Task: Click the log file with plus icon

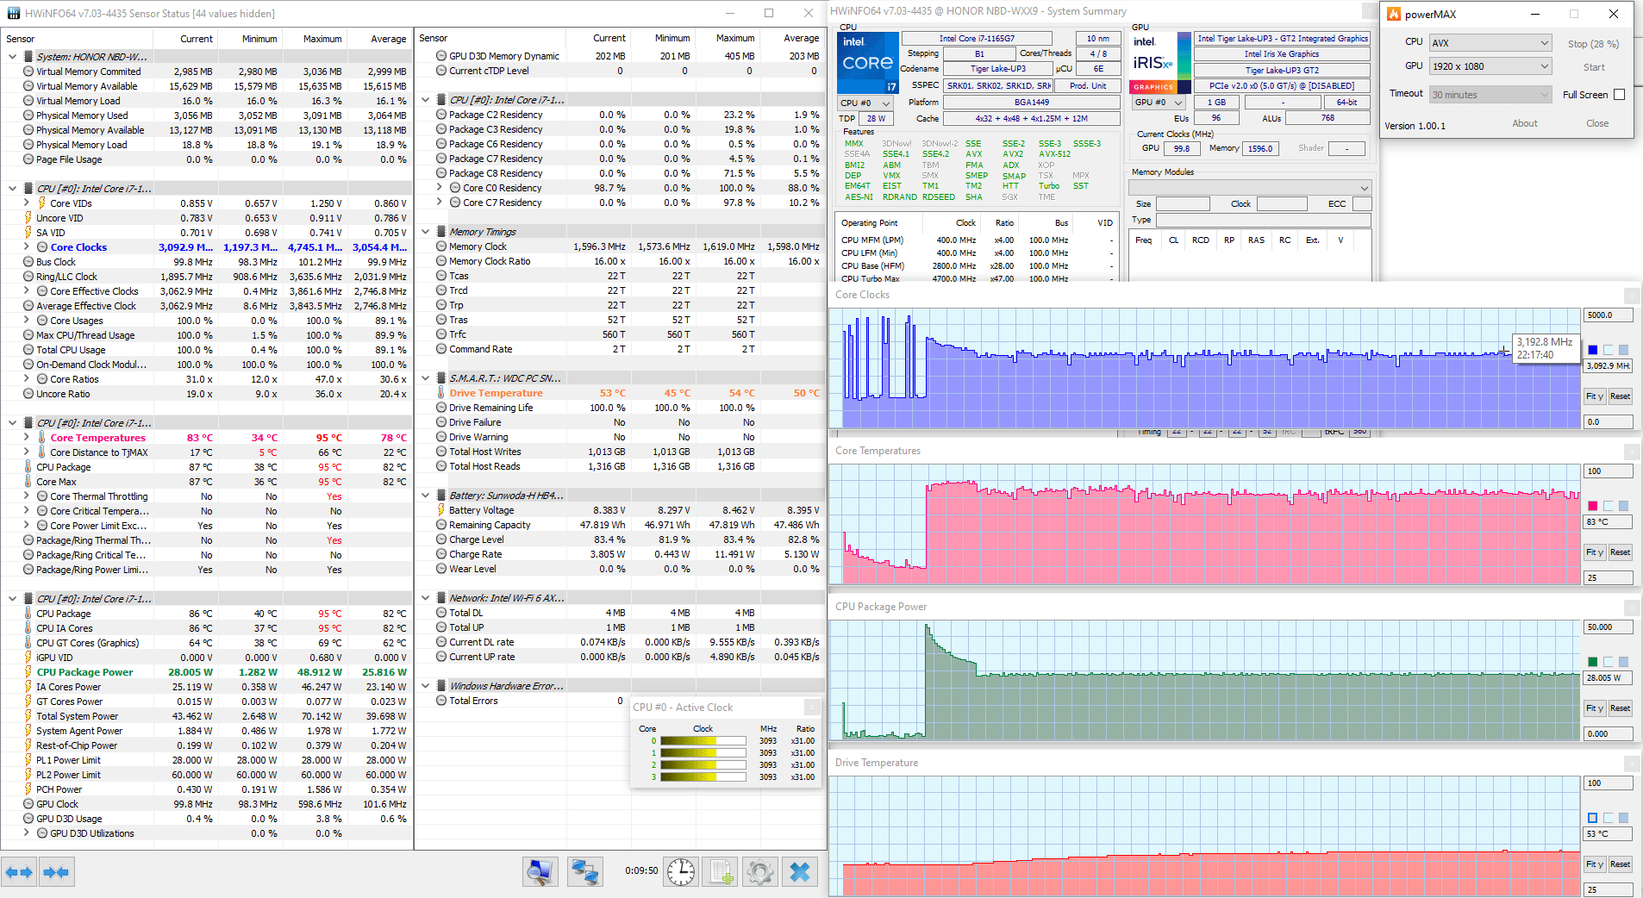Action: (721, 872)
